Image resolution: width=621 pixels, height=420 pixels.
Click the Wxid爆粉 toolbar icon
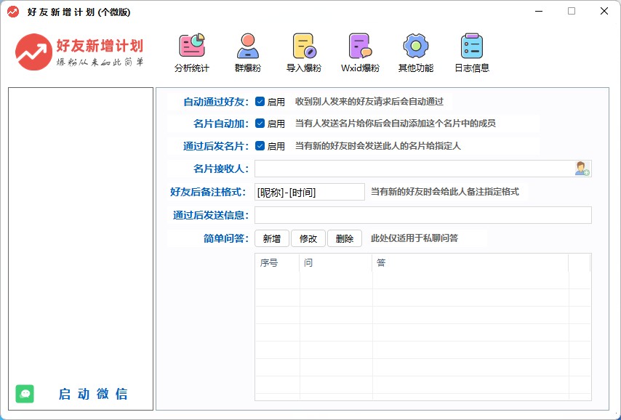pos(360,47)
